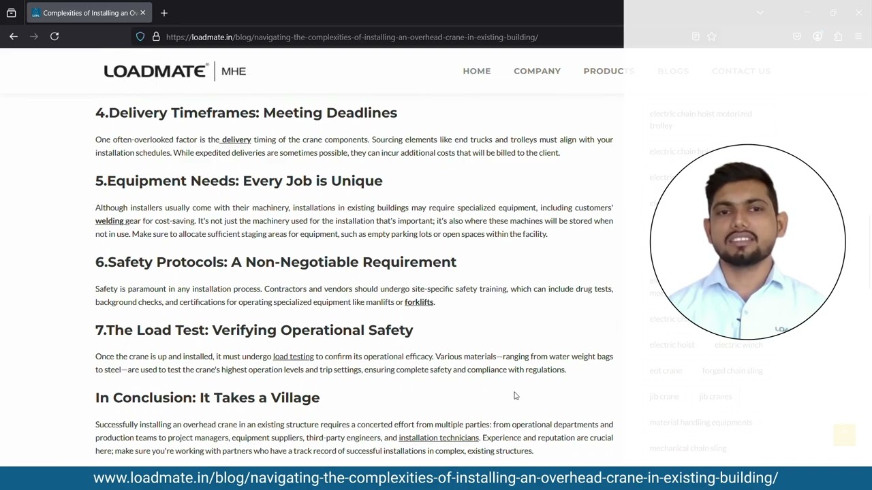872x490 pixels.
Task: Click the 'jib cranes' tag
Action: [x=715, y=397]
